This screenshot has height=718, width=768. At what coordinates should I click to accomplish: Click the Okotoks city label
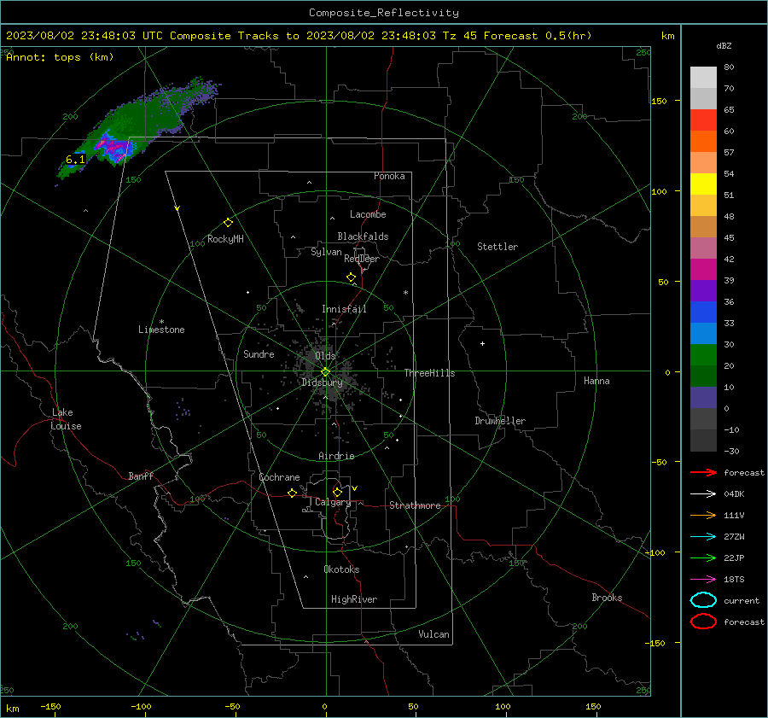(341, 569)
